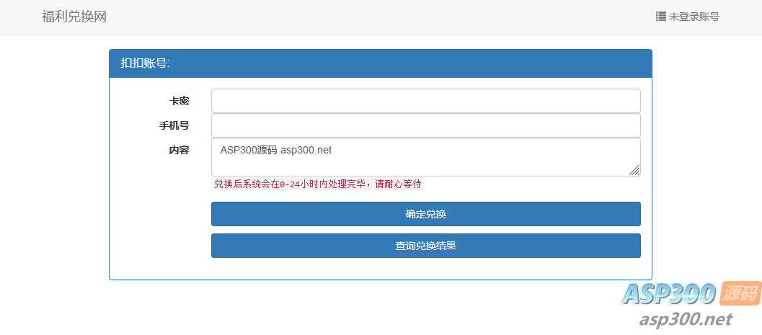The image size is (762, 335).
Task: Go to 福利兑换网 home brand link
Action: [x=74, y=17]
